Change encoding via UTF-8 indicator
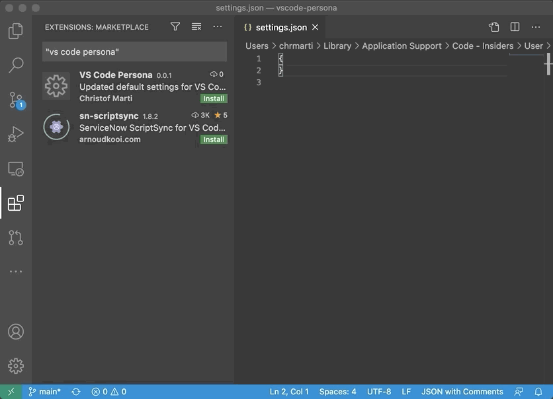 tap(379, 392)
